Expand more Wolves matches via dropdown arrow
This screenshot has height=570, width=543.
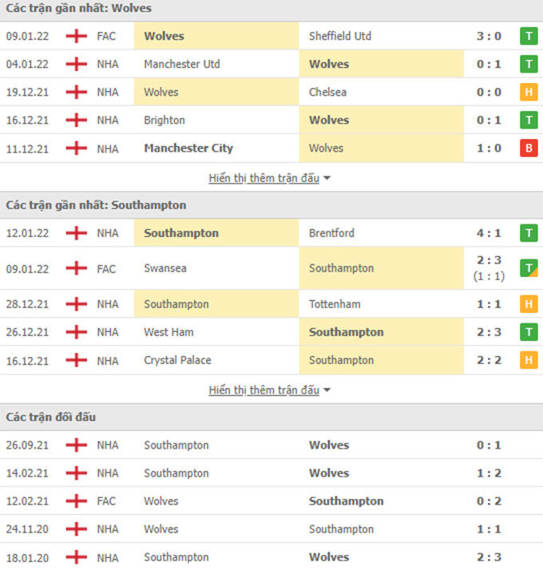(327, 178)
